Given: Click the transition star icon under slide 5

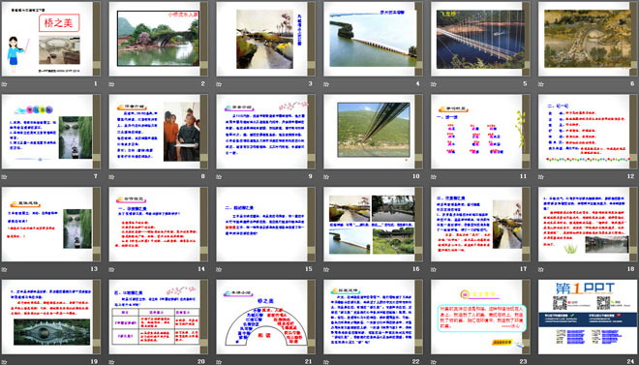Looking at the screenshot, I should tap(434, 84).
